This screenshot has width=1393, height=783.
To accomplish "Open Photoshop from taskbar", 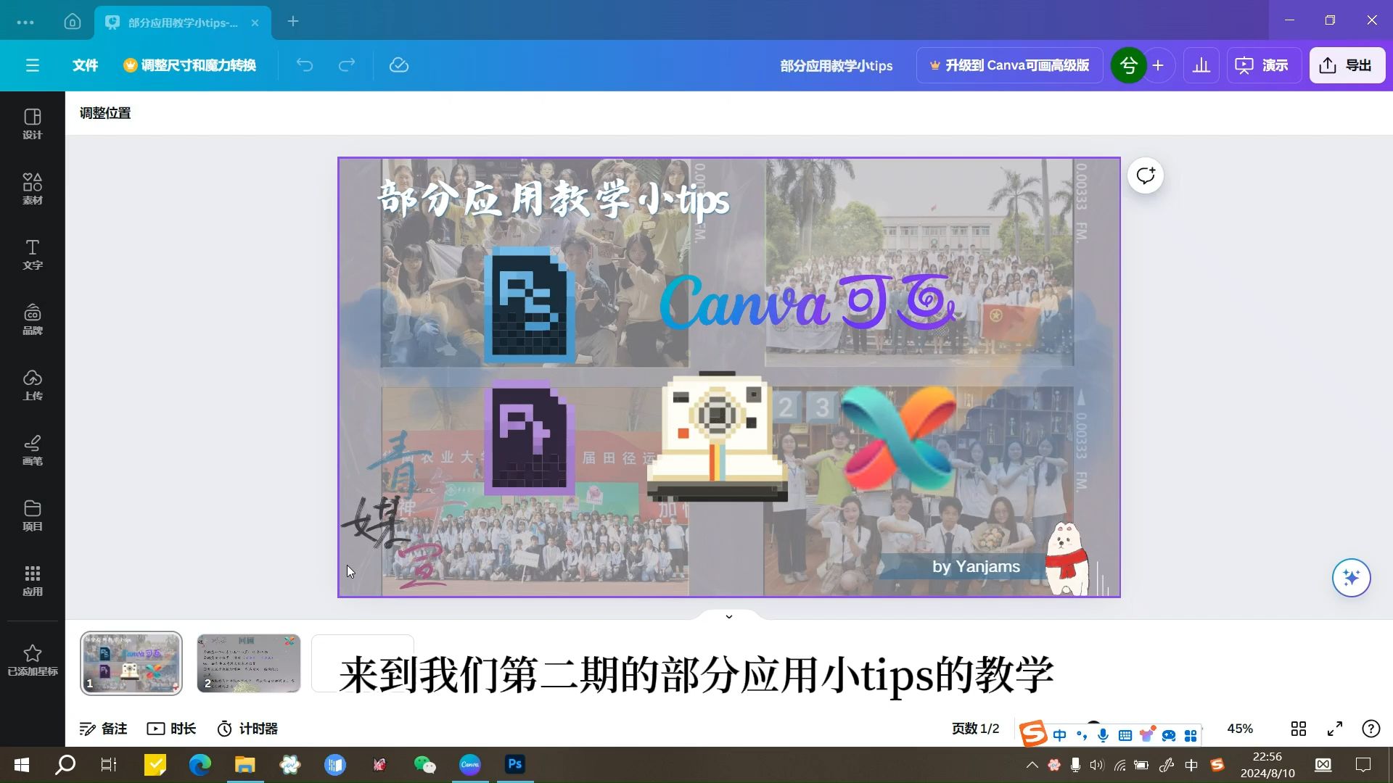I will pyautogui.click(x=515, y=765).
